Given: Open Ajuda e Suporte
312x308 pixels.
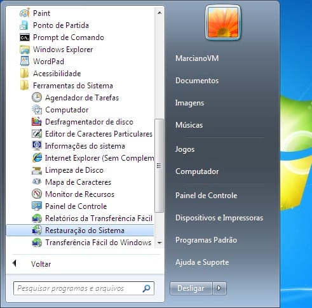Looking at the screenshot, I should click(202, 262).
